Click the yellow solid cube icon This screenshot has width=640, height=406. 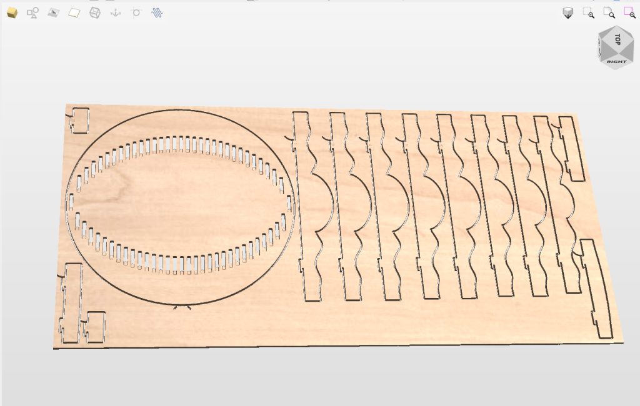point(12,12)
